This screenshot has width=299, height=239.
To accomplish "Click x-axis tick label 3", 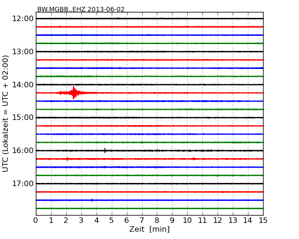I will (x=81, y=220).
